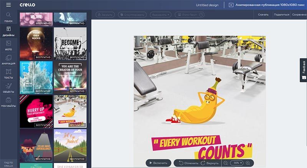
Task: Open the Анимация sidebar section
Action: click(8, 60)
